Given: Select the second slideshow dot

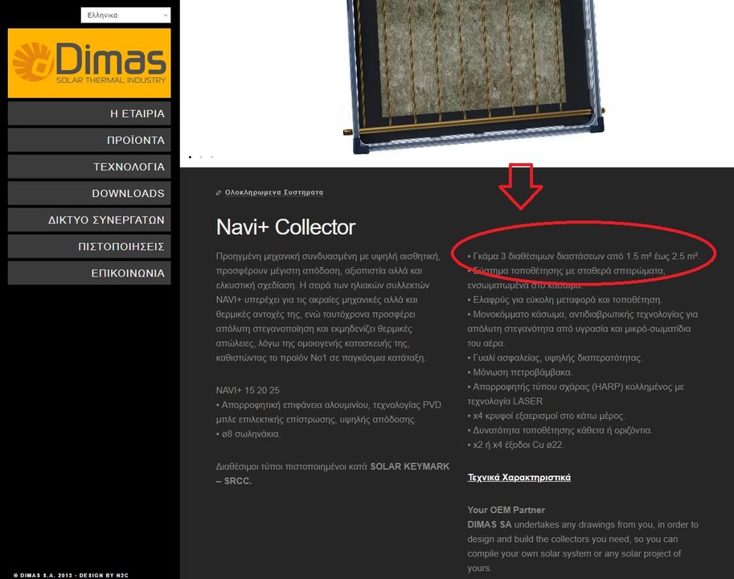Looking at the screenshot, I should (x=201, y=158).
